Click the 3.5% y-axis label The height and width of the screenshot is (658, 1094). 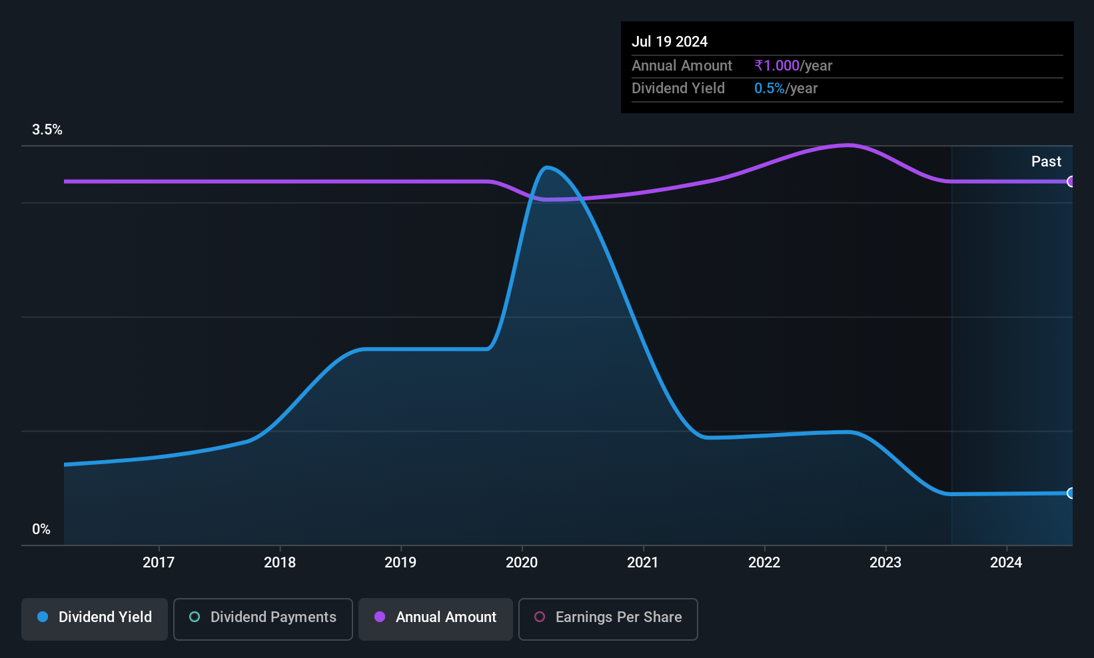47,129
